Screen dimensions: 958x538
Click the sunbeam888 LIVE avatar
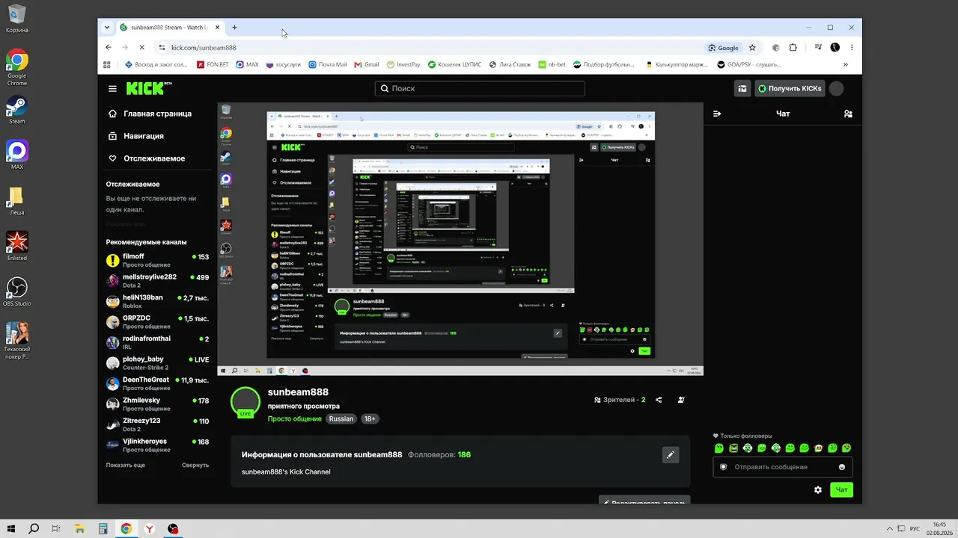tap(245, 402)
